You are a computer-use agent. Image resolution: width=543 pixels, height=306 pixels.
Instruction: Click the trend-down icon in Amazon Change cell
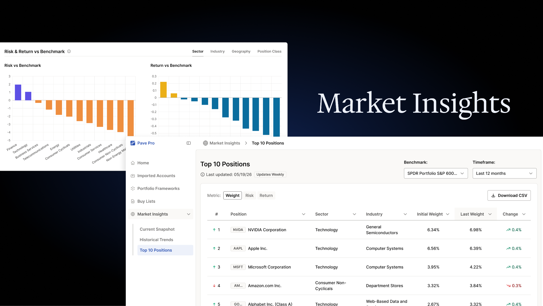[508, 286]
